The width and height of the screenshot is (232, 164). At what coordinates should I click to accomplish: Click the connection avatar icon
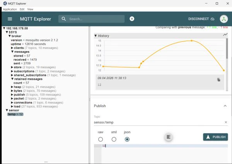223,19
